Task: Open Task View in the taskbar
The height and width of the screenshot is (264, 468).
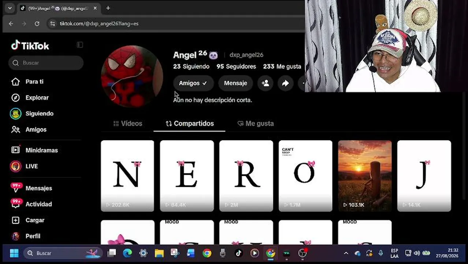Action: [x=112, y=253]
